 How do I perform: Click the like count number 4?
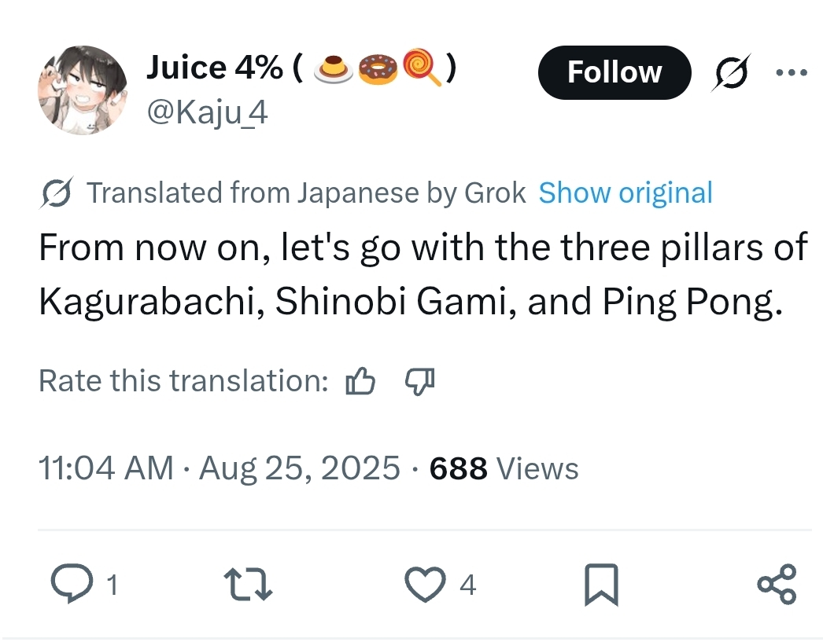point(467,585)
